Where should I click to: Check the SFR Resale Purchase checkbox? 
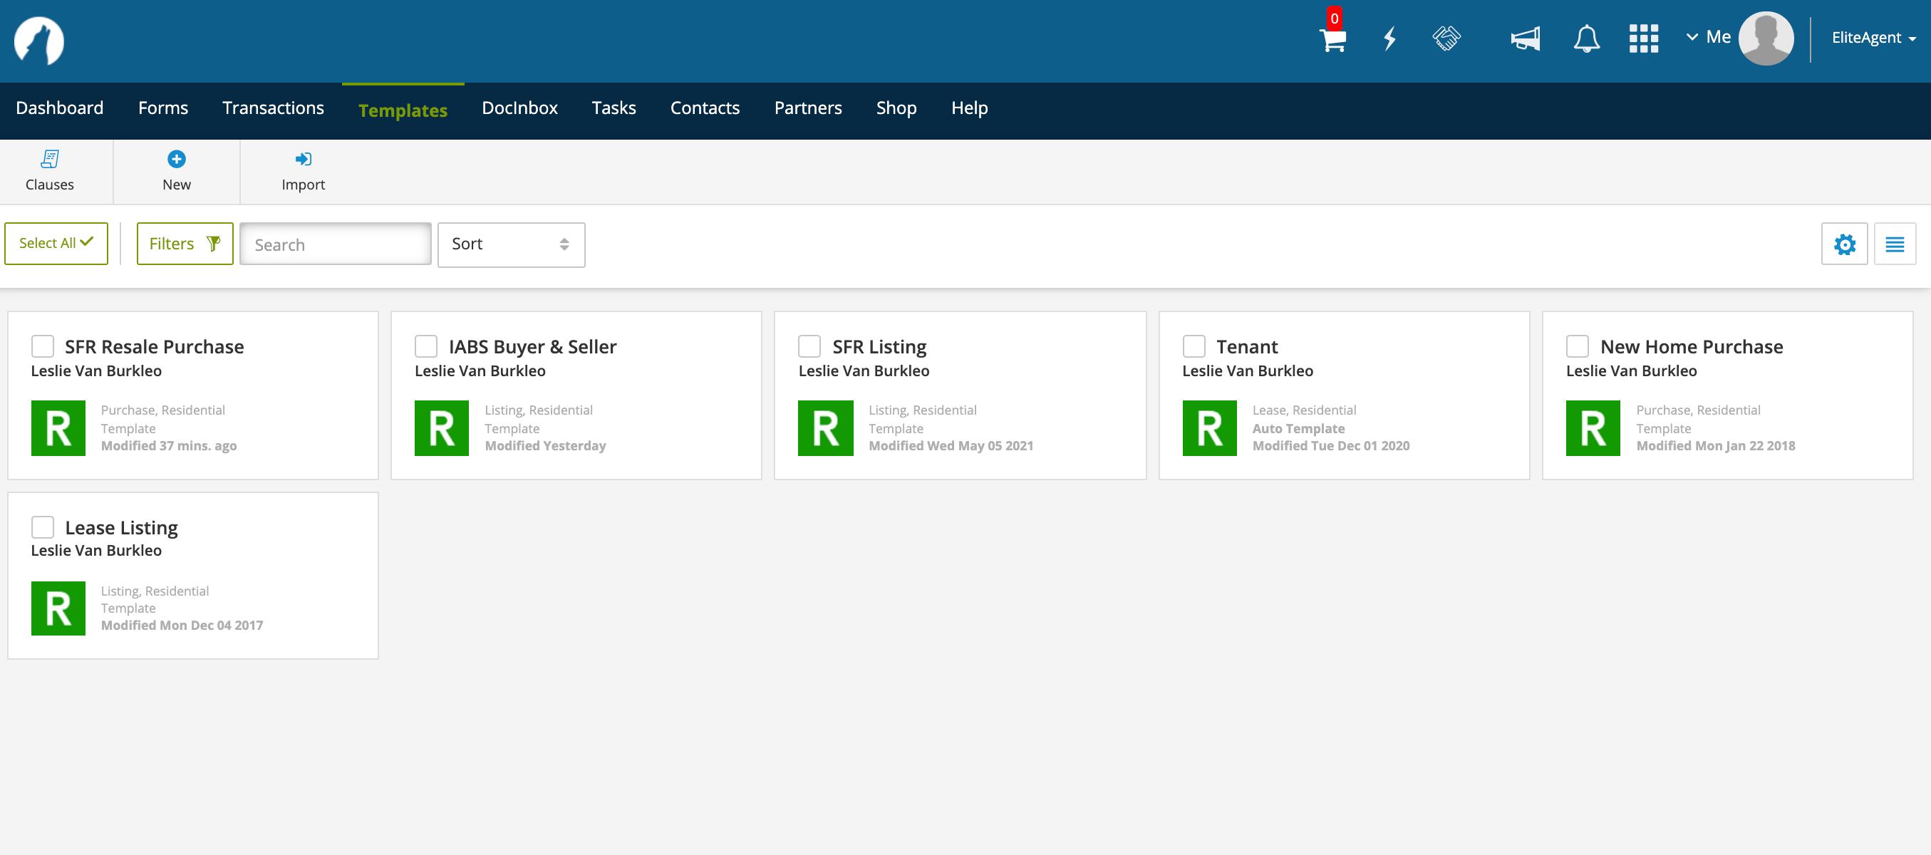point(43,347)
